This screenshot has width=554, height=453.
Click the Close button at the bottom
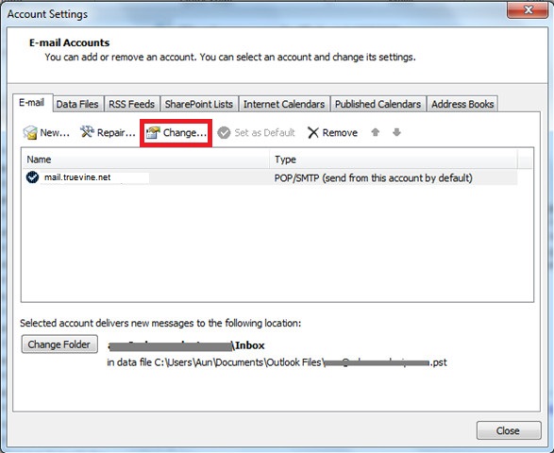tap(509, 430)
